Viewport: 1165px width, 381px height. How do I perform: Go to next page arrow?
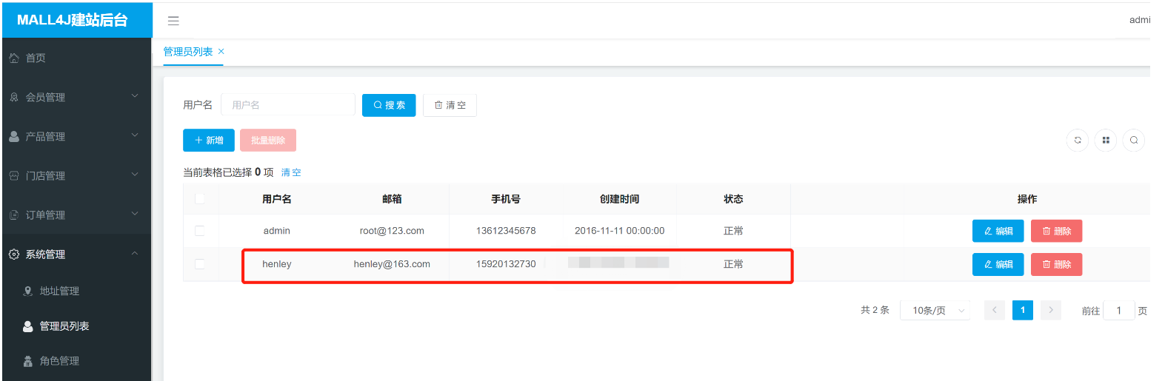coord(1051,310)
